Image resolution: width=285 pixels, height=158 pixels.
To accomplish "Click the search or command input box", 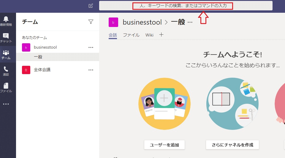I will coord(186,6).
